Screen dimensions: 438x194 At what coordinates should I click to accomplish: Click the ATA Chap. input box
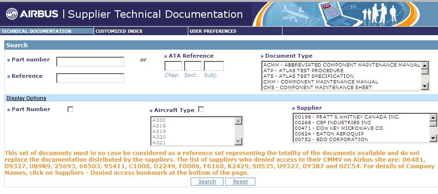click(x=173, y=66)
